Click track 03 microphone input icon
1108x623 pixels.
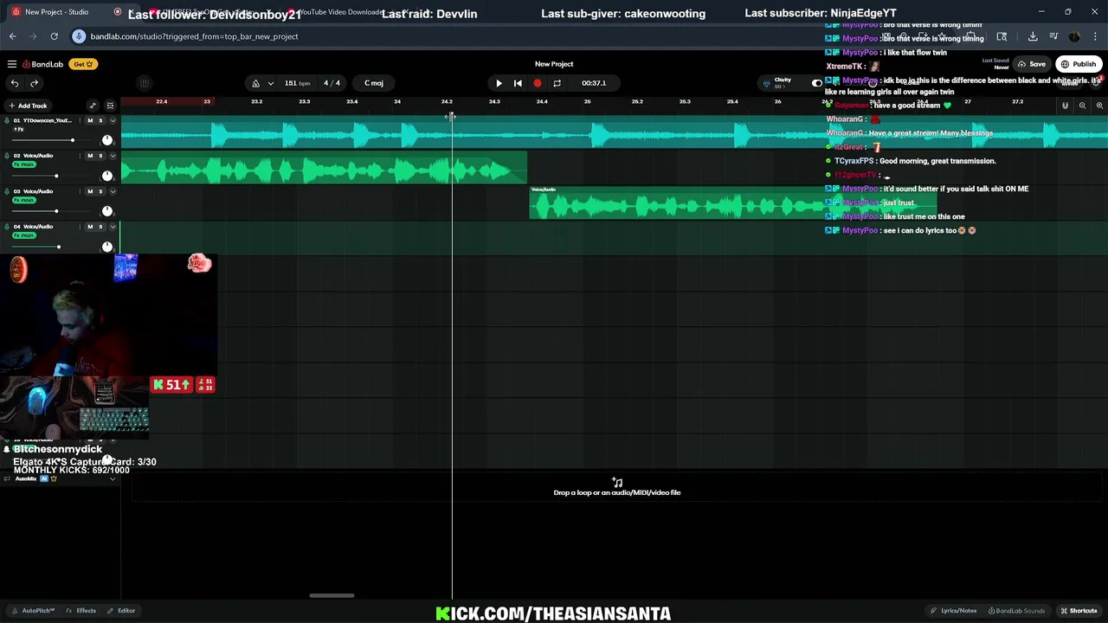(6, 191)
